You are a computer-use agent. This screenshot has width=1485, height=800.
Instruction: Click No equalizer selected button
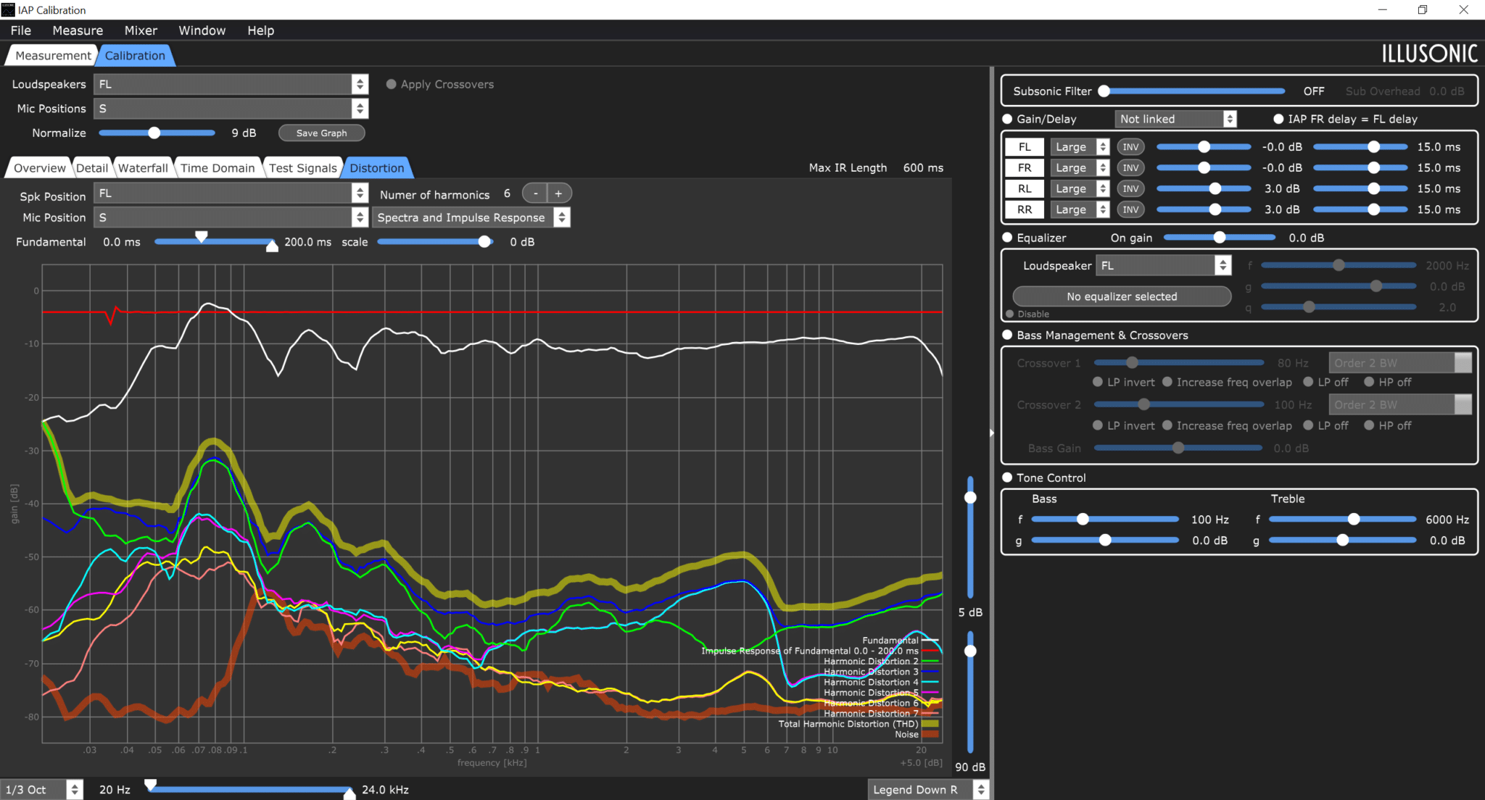1122,296
